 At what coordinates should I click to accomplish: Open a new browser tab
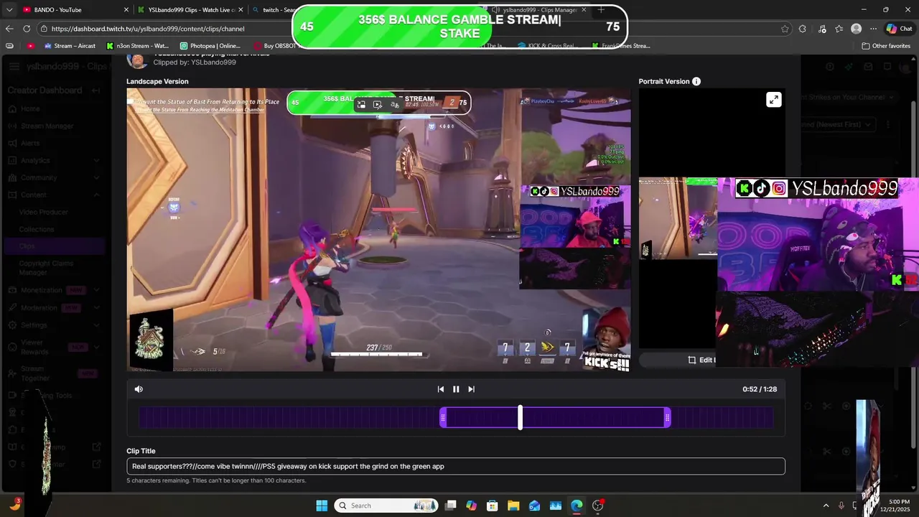coord(601,10)
